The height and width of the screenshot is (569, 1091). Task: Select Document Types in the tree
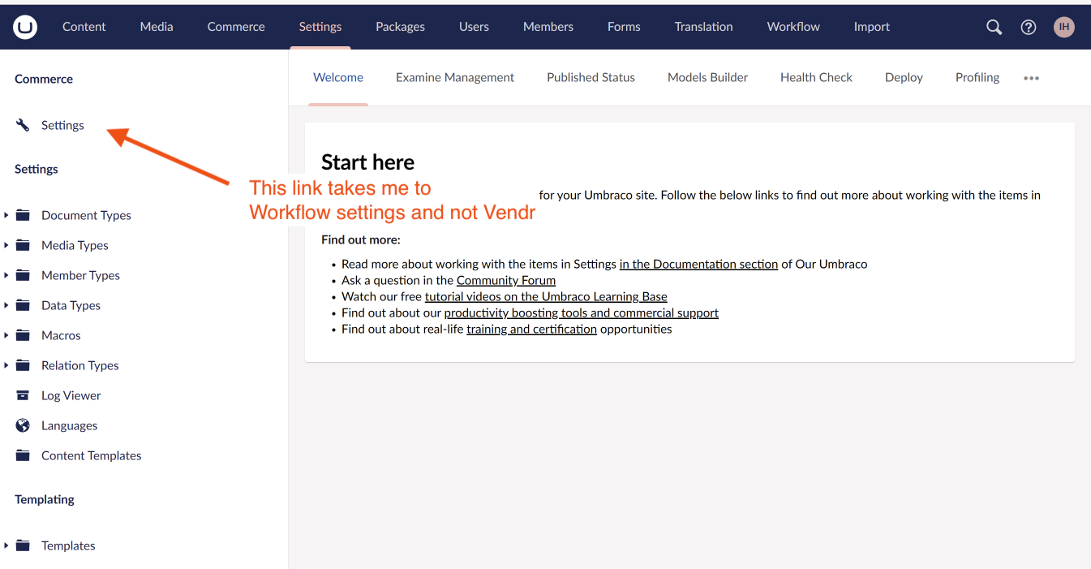coord(86,215)
